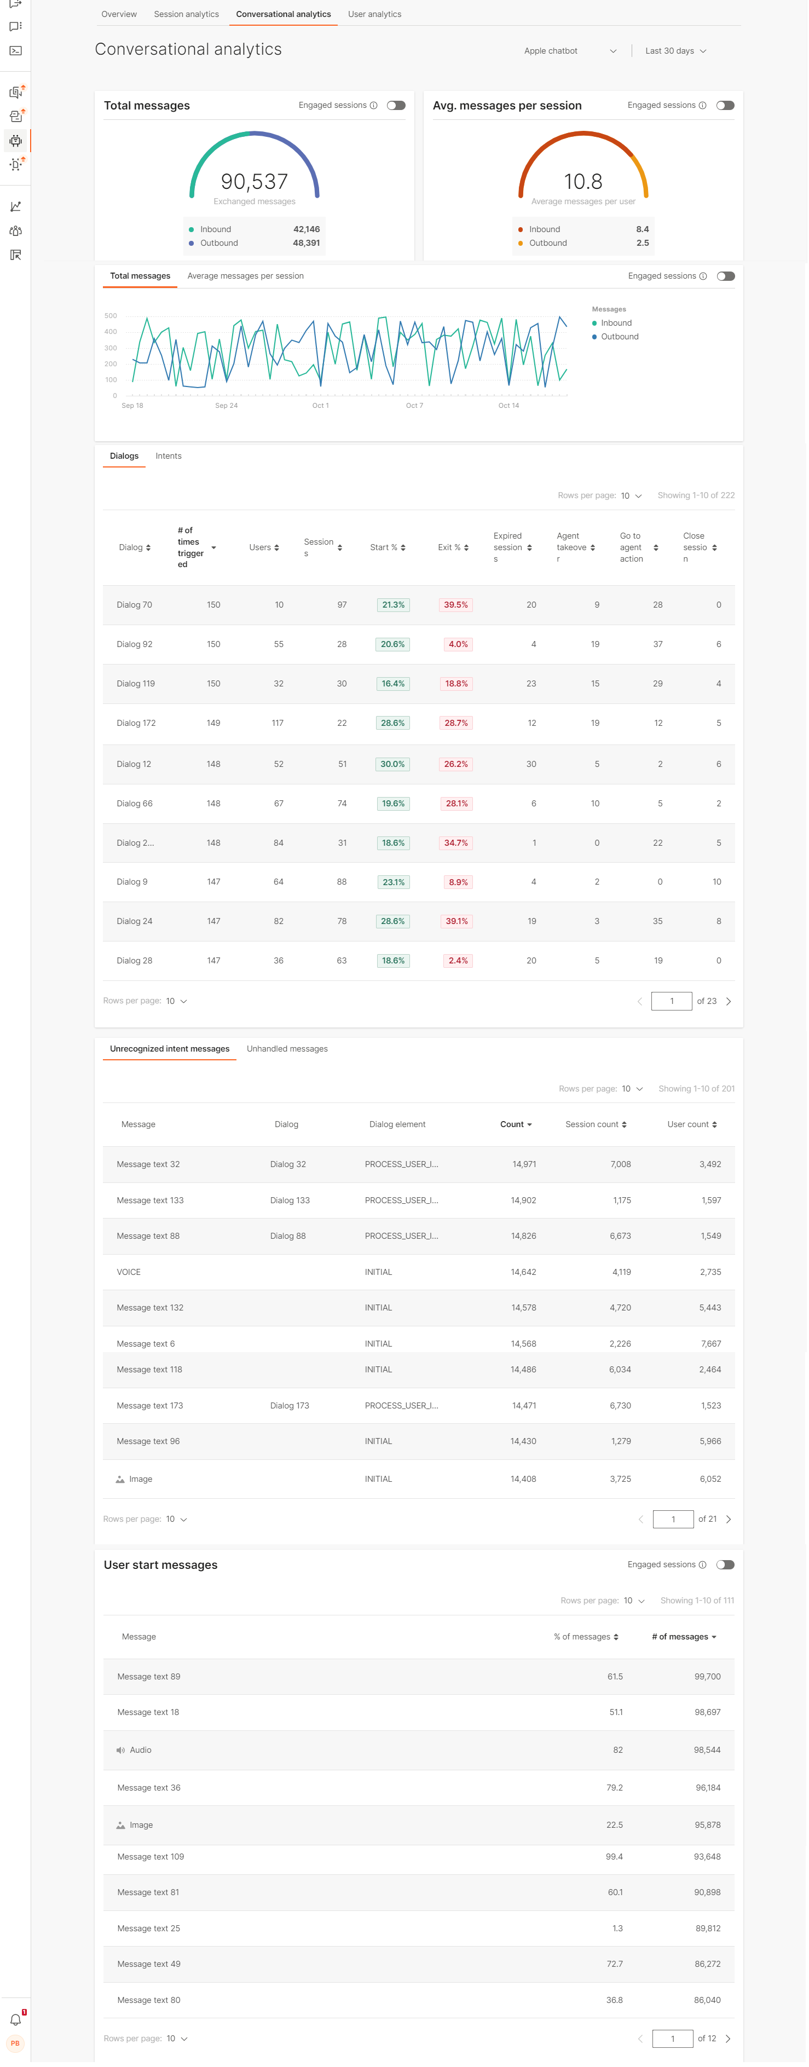Open Rows per page below User start messages table
This screenshot has width=809, height=2067.
point(177,2039)
